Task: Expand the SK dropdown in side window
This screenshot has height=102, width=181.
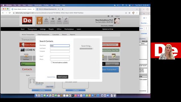Action: [145, 18]
